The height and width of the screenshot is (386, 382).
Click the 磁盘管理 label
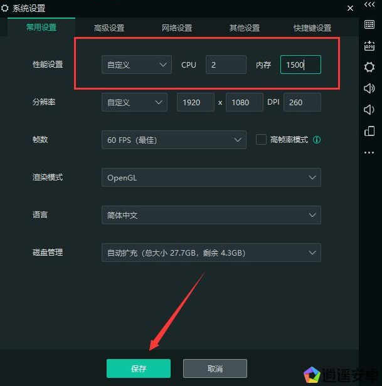[x=48, y=253]
